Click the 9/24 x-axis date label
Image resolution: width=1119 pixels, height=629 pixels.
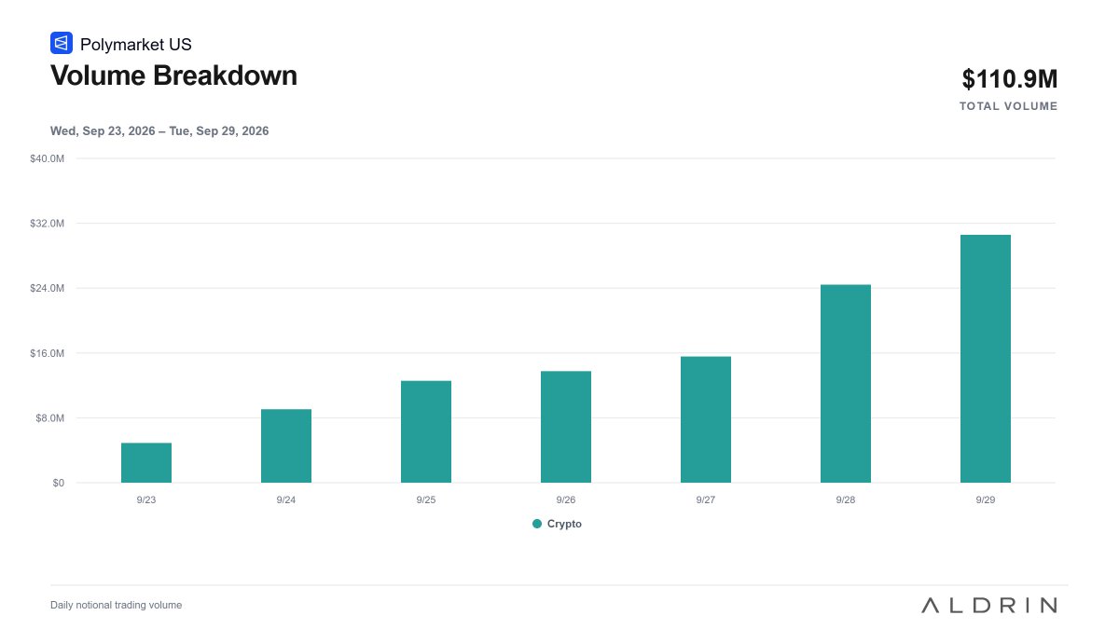pos(286,500)
